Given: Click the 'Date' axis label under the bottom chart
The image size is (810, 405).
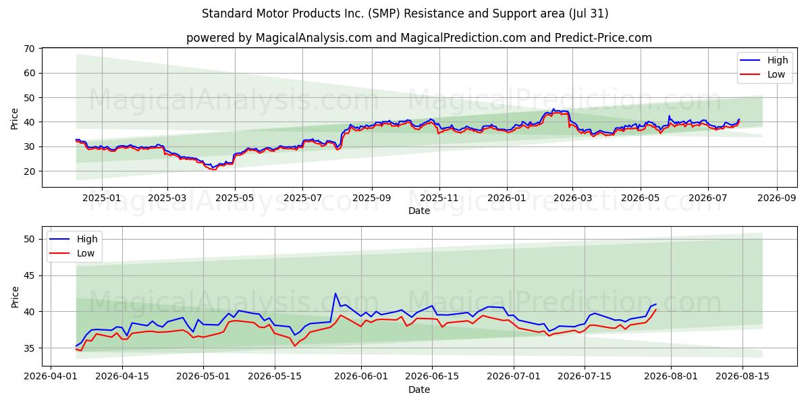Looking at the screenshot, I should [x=419, y=389].
